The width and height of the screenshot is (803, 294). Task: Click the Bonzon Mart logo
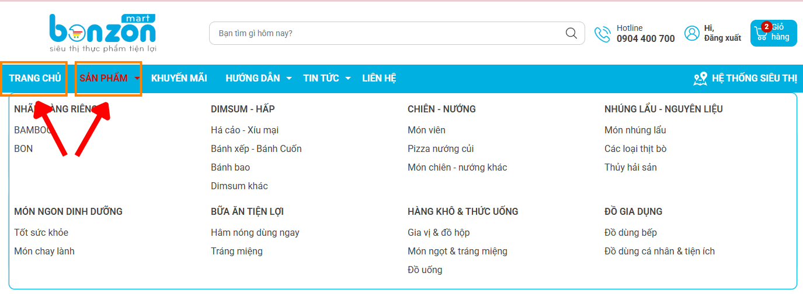103,33
